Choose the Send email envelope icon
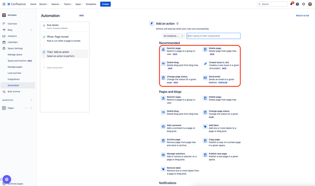The width and height of the screenshot is (315, 186). [205, 78]
